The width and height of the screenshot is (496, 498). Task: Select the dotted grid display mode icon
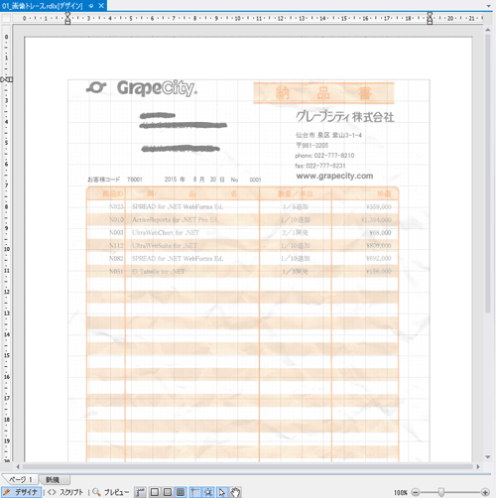168,492
